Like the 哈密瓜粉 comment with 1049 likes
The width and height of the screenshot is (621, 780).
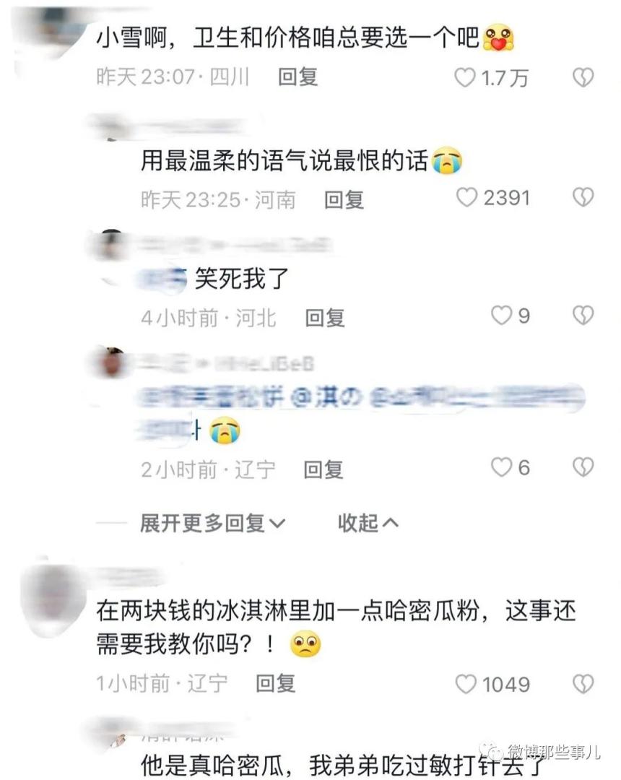[466, 684]
